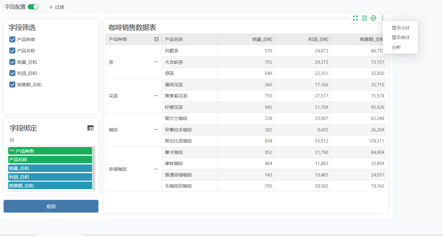This screenshot has width=443, height=236.
Task: Select 显示合计 from the menu
Action: (400, 38)
